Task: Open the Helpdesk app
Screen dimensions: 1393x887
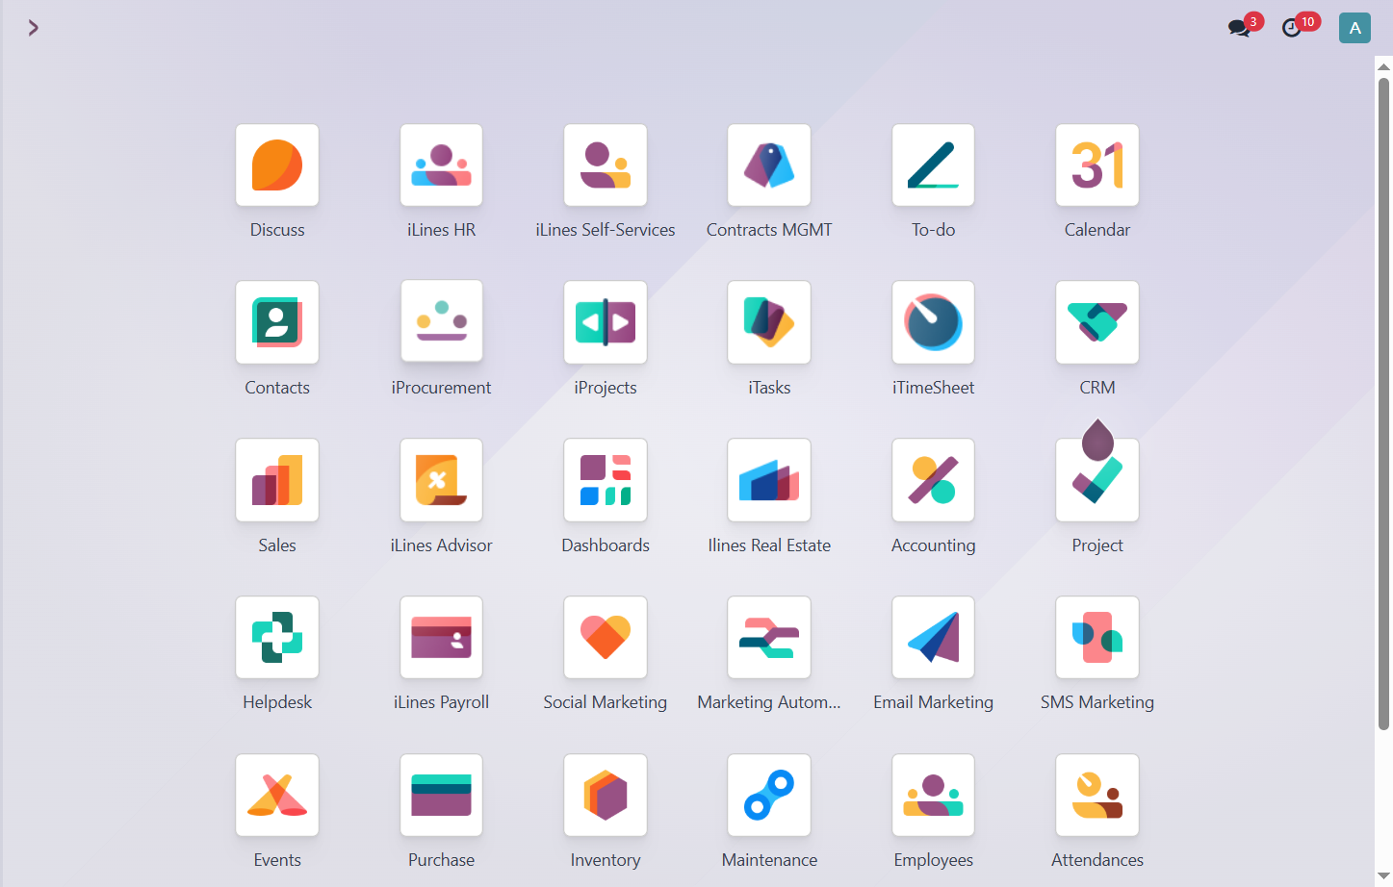Action: point(277,638)
